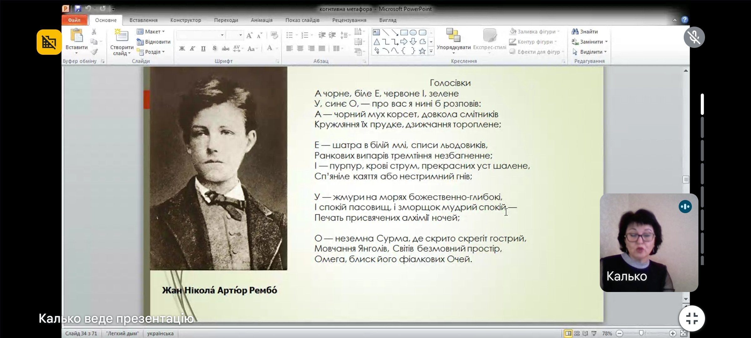Click the Вставити paste clipboard icon
This screenshot has height=338, width=751.
pos(76,35)
